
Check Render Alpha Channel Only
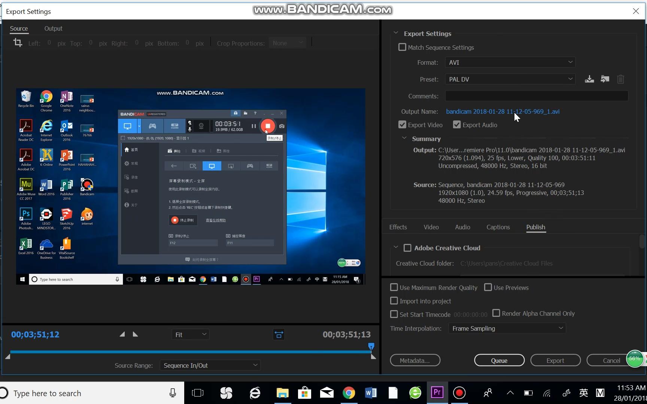496,313
